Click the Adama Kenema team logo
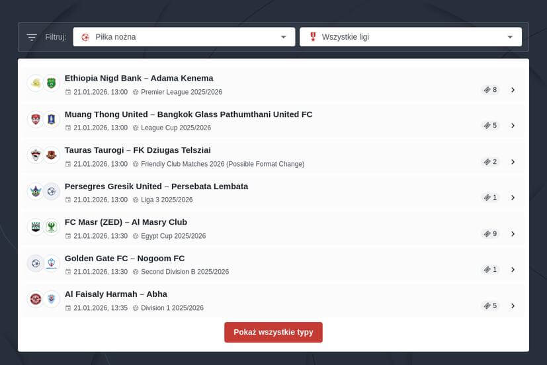The image size is (547, 365). (x=52, y=83)
